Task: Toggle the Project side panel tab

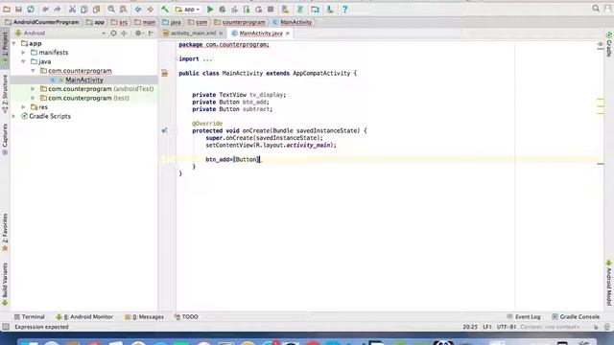Action: 5,48
